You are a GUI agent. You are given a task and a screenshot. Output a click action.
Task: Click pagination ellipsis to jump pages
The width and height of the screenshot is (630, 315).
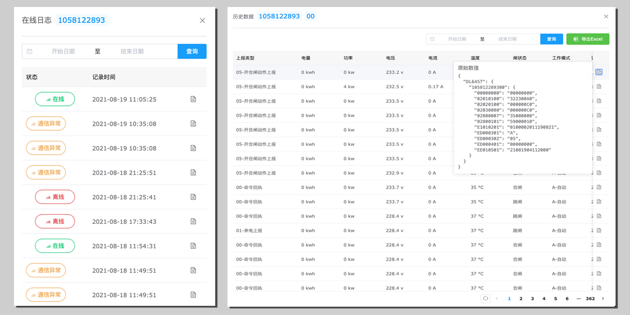pyautogui.click(x=578, y=298)
